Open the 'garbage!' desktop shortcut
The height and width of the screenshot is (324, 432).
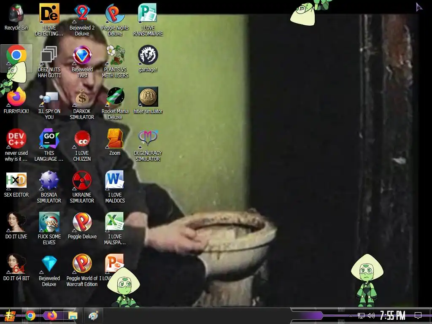[148, 59]
